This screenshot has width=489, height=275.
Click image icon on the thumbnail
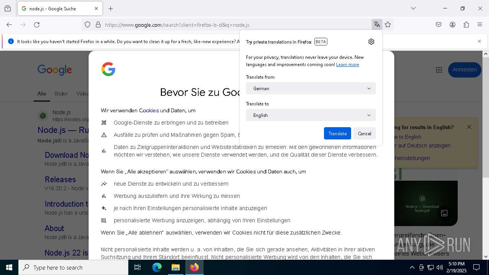pyautogui.click(x=444, y=213)
